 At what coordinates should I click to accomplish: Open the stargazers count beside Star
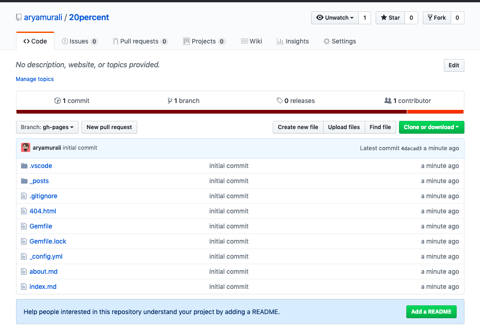411,18
